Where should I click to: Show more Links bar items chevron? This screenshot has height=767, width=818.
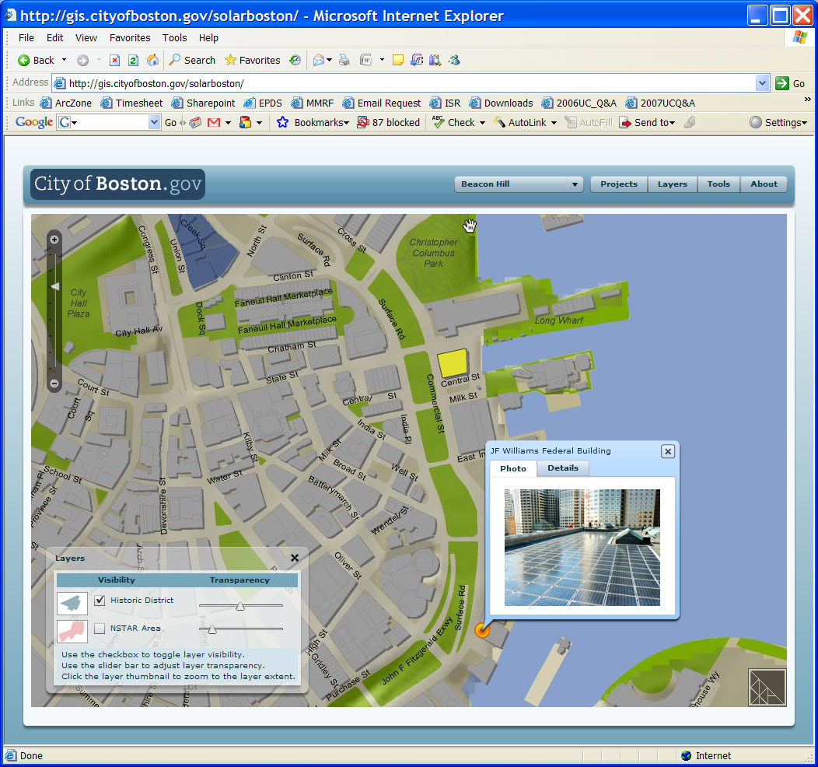[808, 99]
